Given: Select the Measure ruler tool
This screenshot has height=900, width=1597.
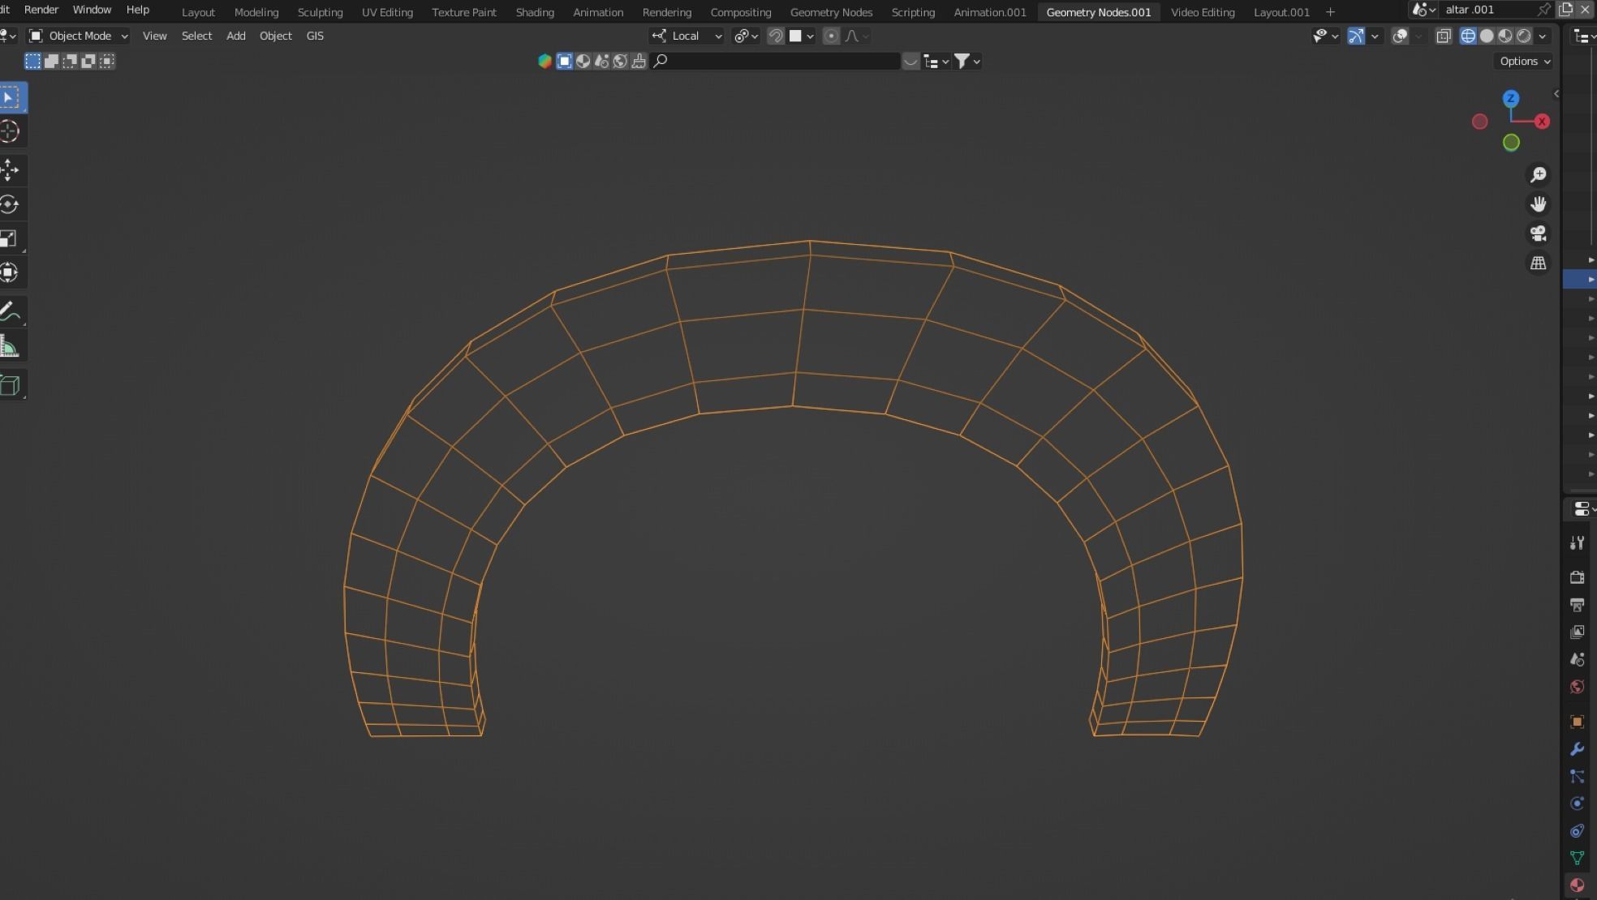Looking at the screenshot, I should 10,347.
